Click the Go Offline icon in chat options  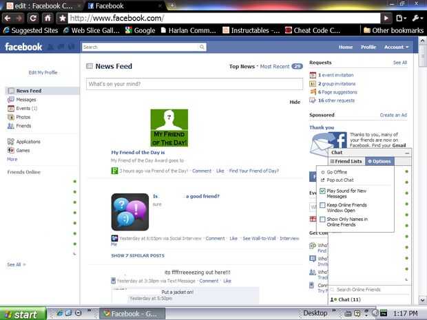pyautogui.click(x=323, y=172)
